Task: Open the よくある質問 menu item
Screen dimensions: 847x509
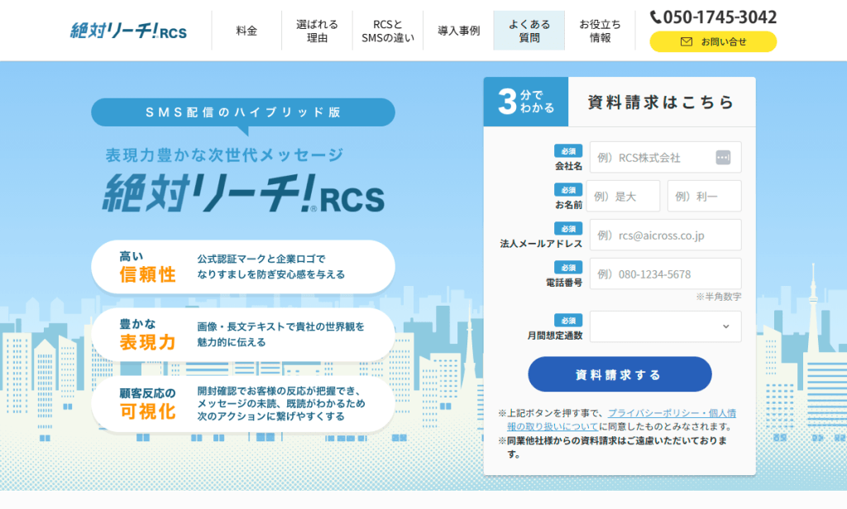Action: coord(529,31)
